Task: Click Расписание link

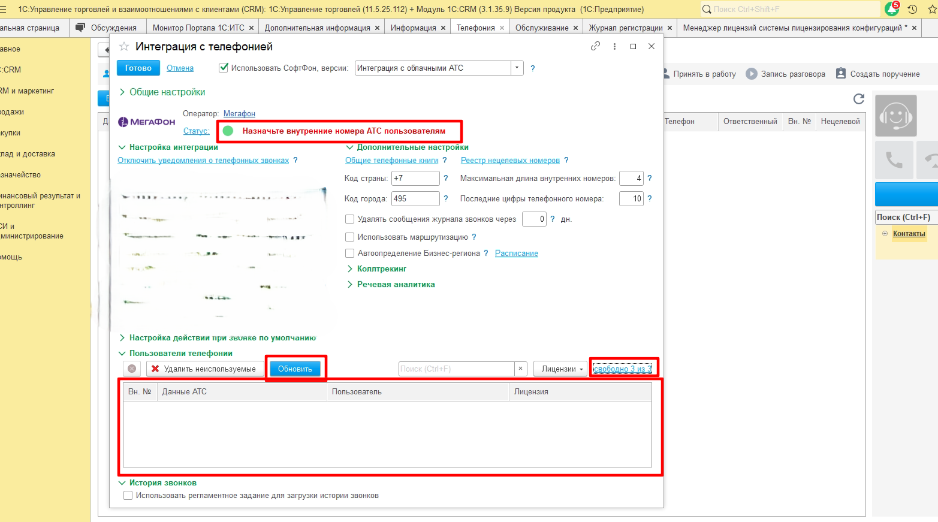Action: click(x=517, y=253)
